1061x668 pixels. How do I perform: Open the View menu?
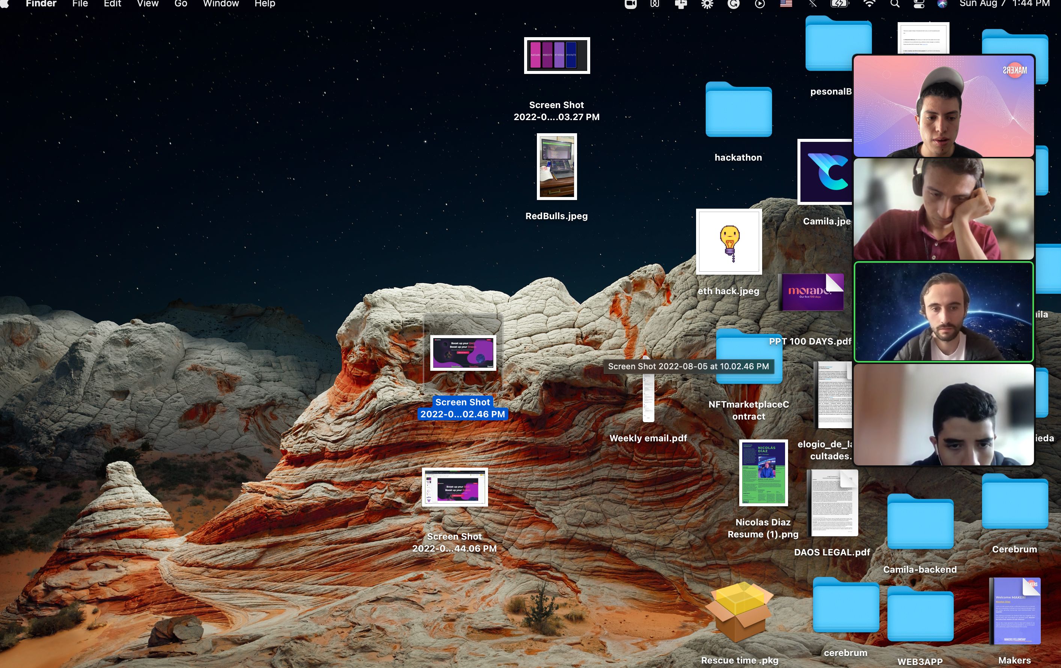[148, 4]
